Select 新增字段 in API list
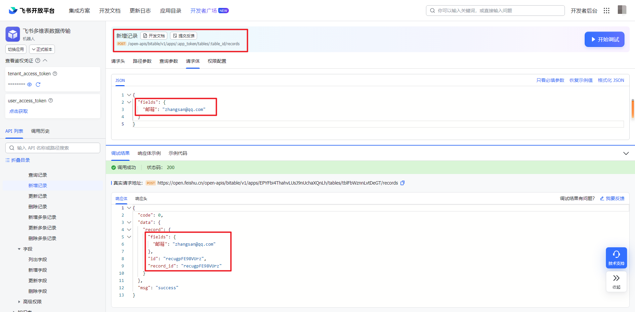 click(x=38, y=270)
